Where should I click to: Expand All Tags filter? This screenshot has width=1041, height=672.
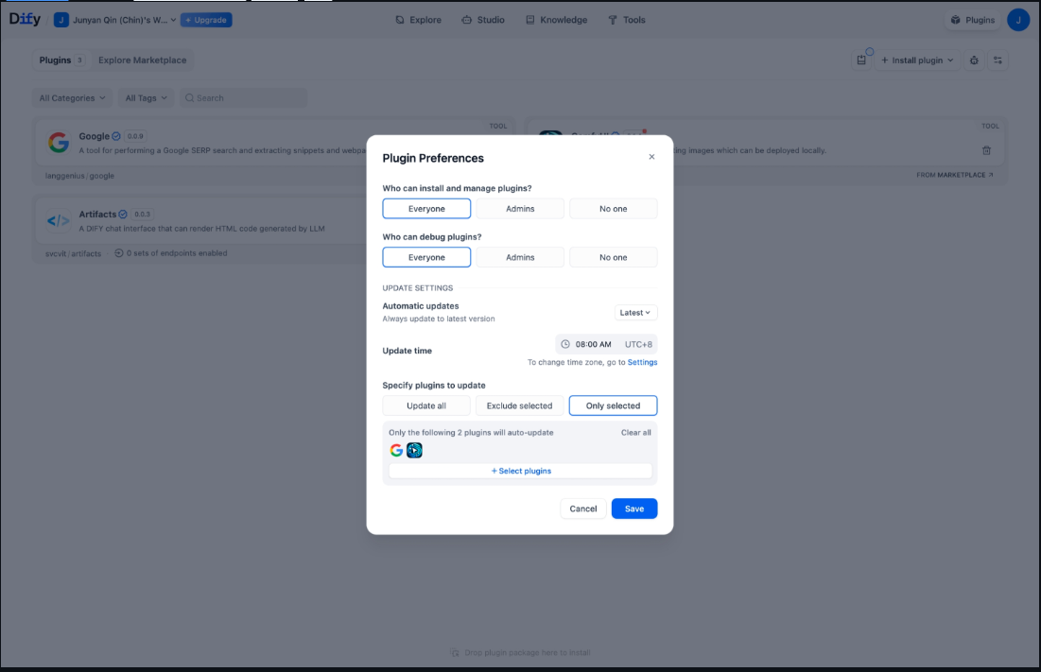[146, 98]
